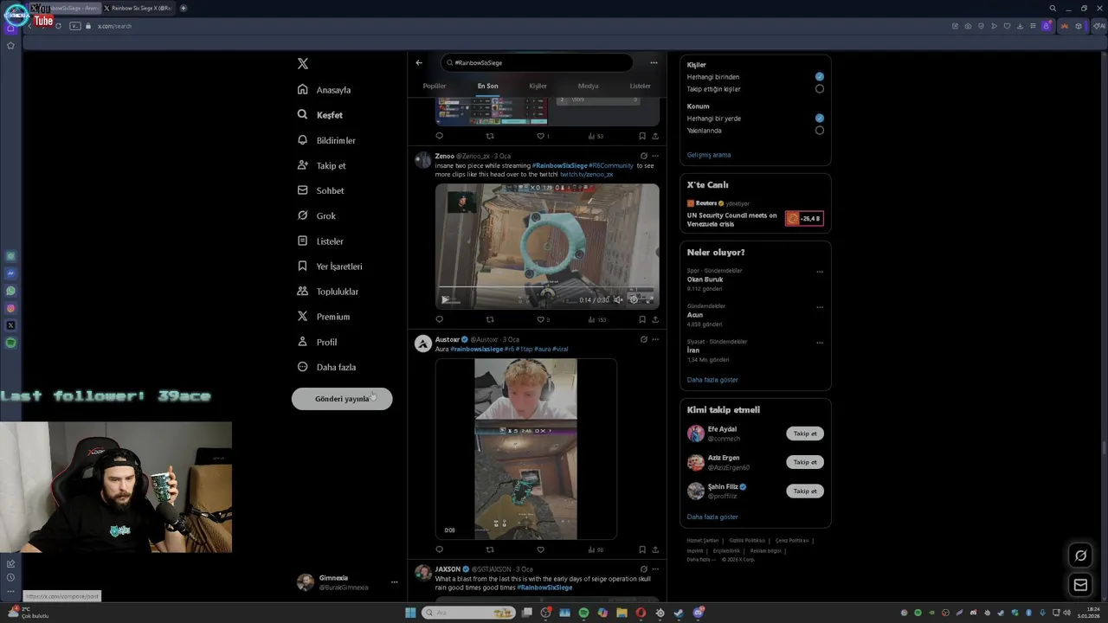Open more options on JAXSON post
The height and width of the screenshot is (623, 1108).
coord(655,568)
